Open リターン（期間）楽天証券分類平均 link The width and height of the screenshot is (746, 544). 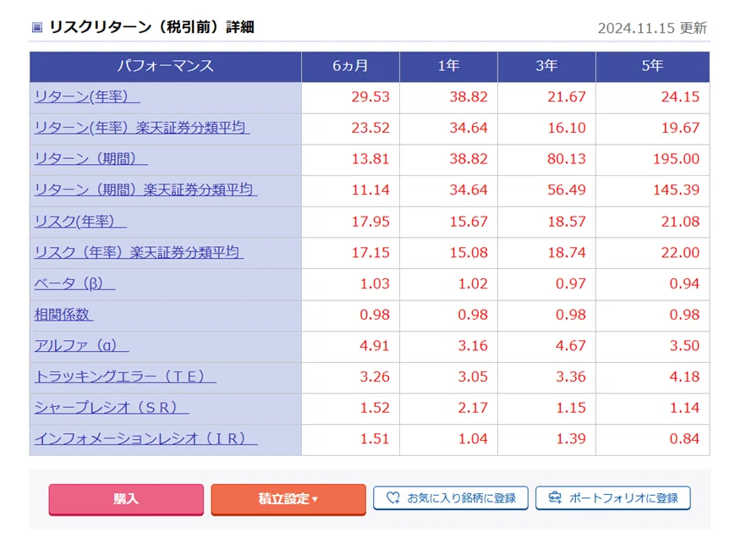coord(145,190)
